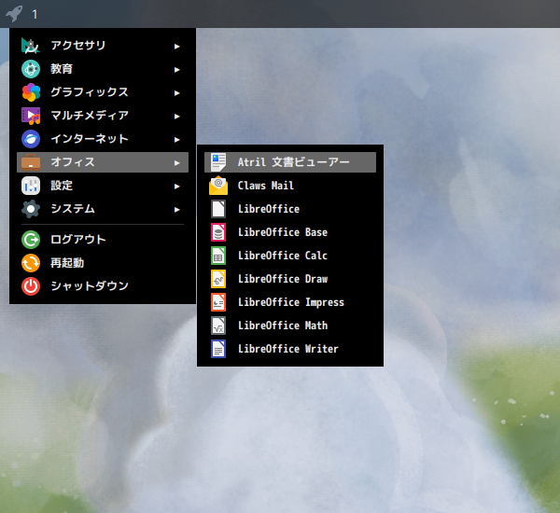The image size is (560, 513).
Task: Click the green ログアウト icon
Action: click(31, 240)
